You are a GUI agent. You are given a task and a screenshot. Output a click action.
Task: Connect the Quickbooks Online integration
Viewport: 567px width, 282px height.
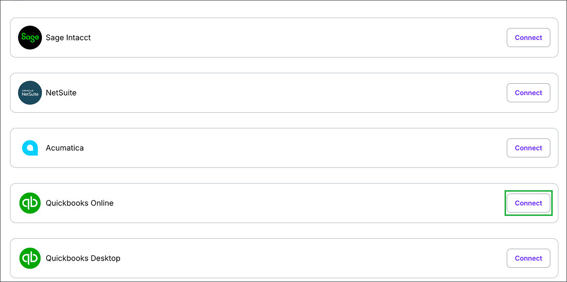(x=528, y=203)
